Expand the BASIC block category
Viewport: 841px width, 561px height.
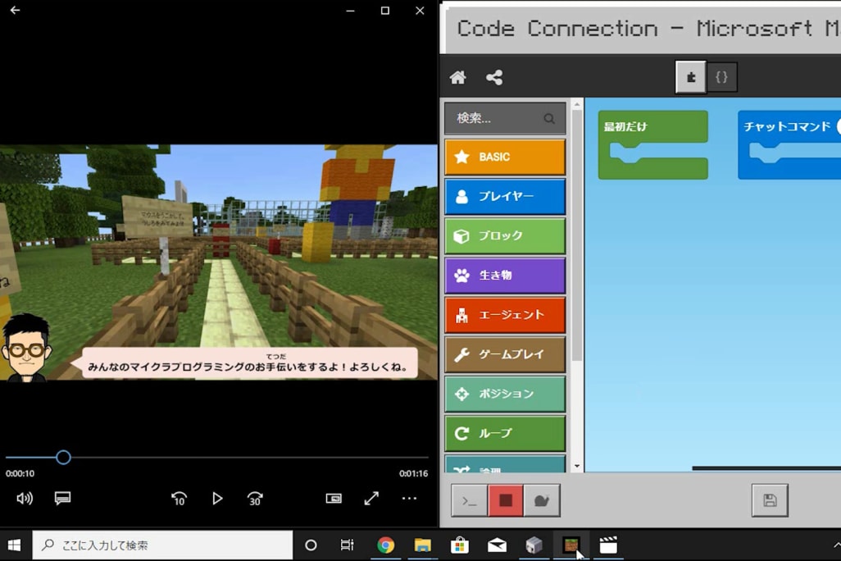coord(505,157)
